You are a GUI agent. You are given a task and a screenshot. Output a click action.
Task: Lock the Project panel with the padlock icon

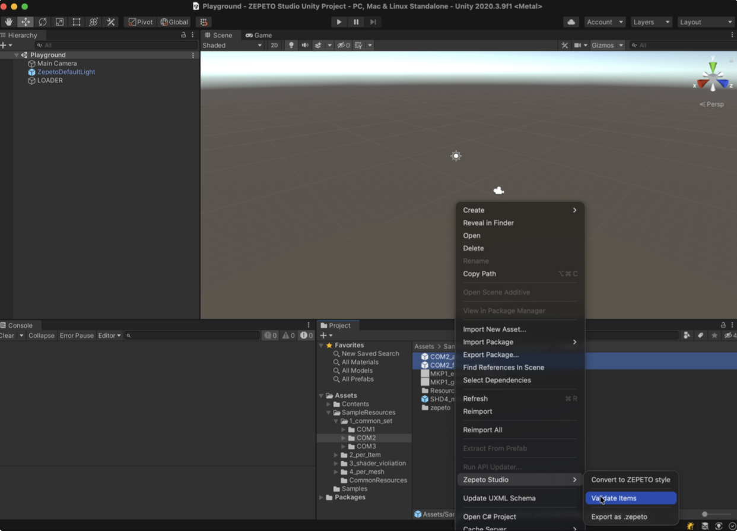[x=723, y=325]
